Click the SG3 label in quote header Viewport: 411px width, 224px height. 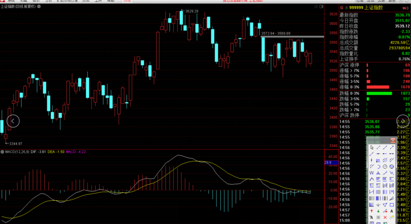coord(405,8)
